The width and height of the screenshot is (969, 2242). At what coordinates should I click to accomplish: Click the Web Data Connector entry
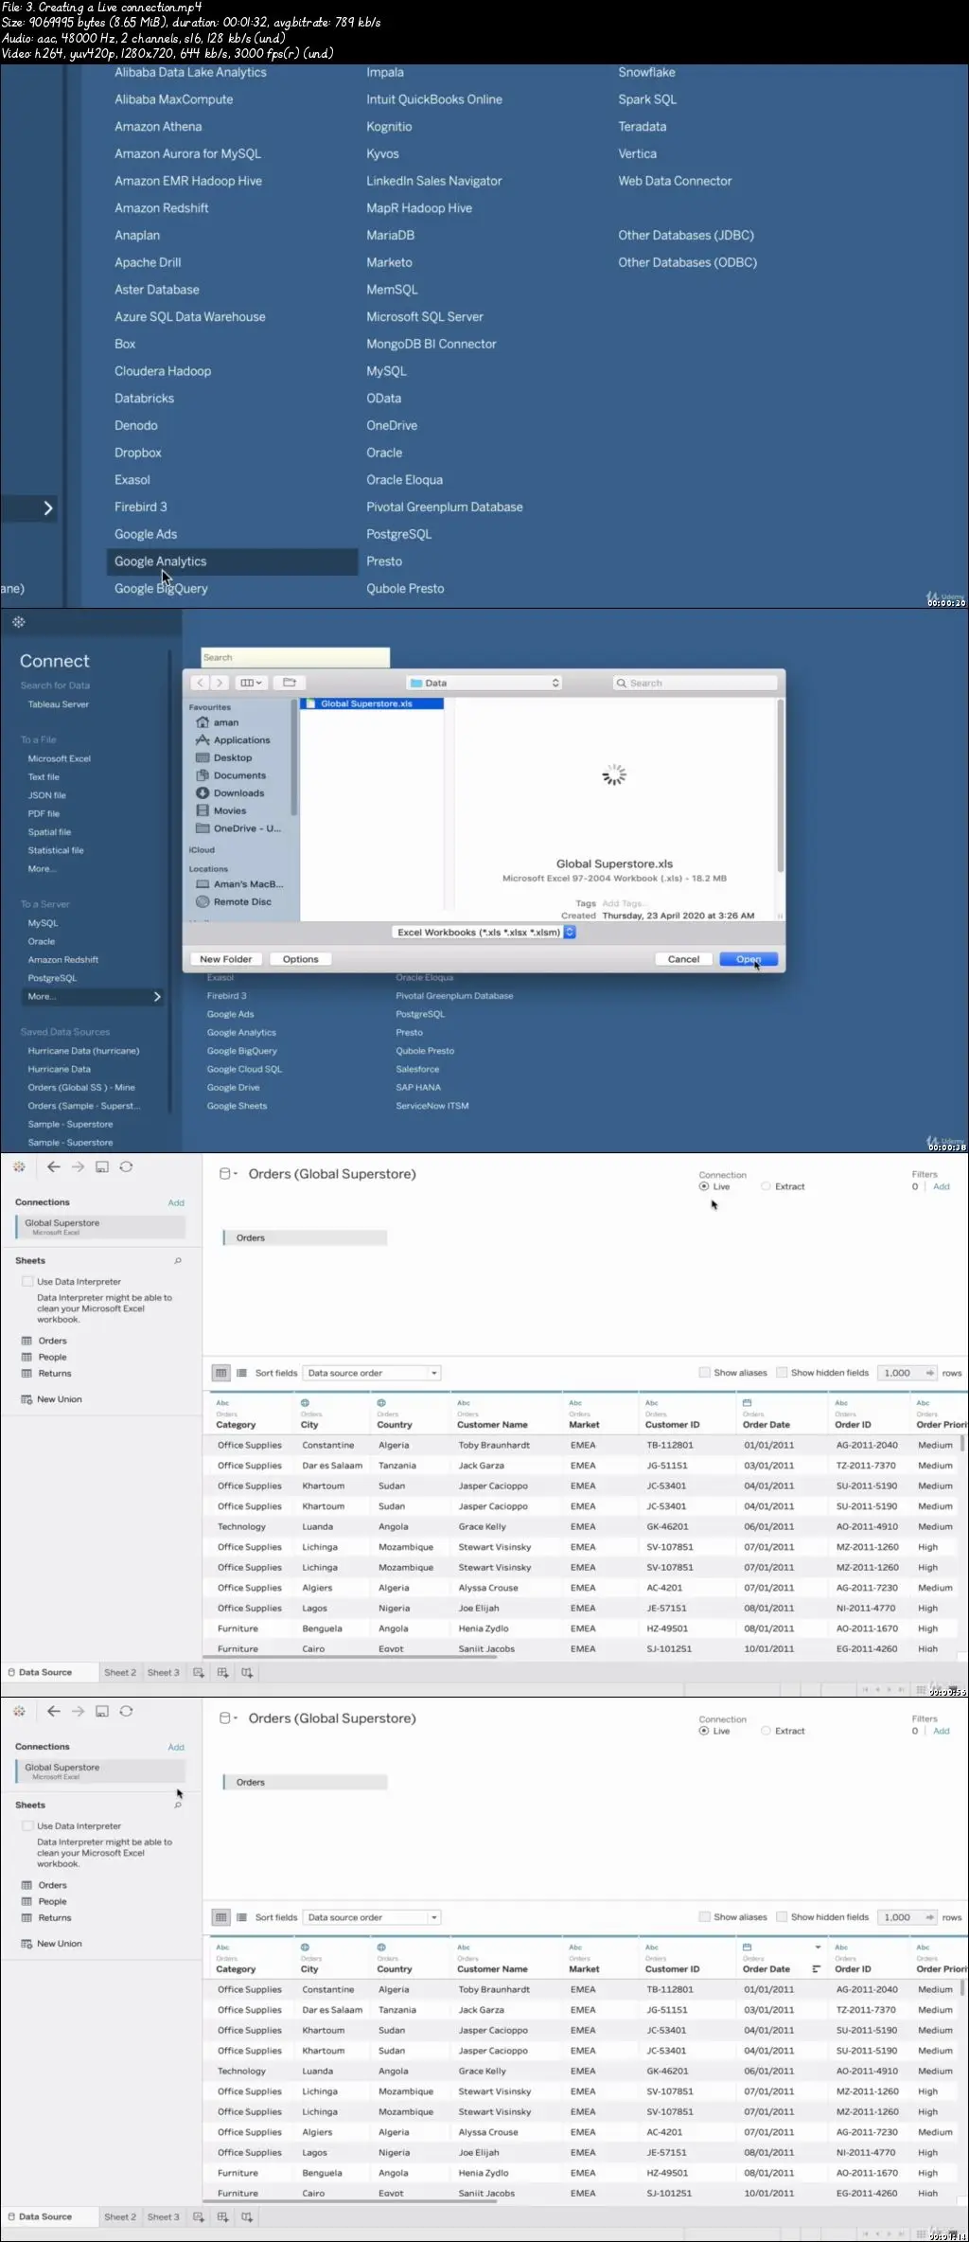(x=676, y=181)
